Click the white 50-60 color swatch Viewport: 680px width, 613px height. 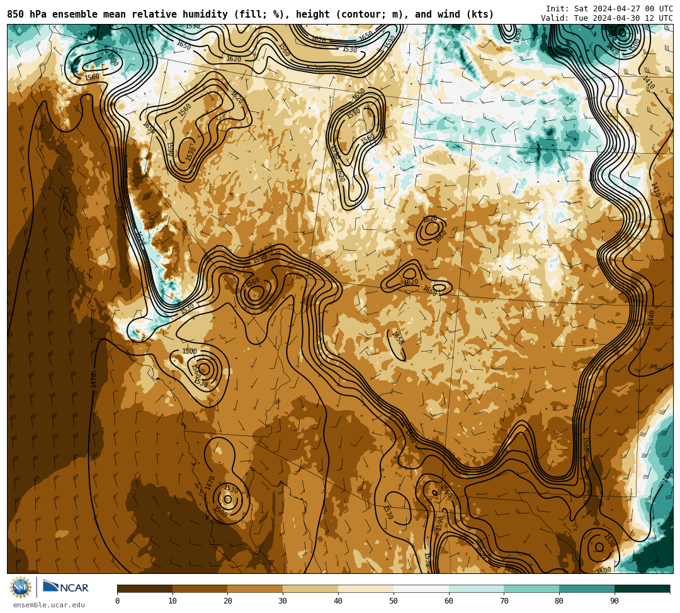point(421,588)
